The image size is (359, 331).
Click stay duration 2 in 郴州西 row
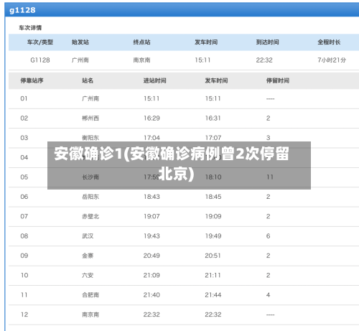[x=268, y=118]
